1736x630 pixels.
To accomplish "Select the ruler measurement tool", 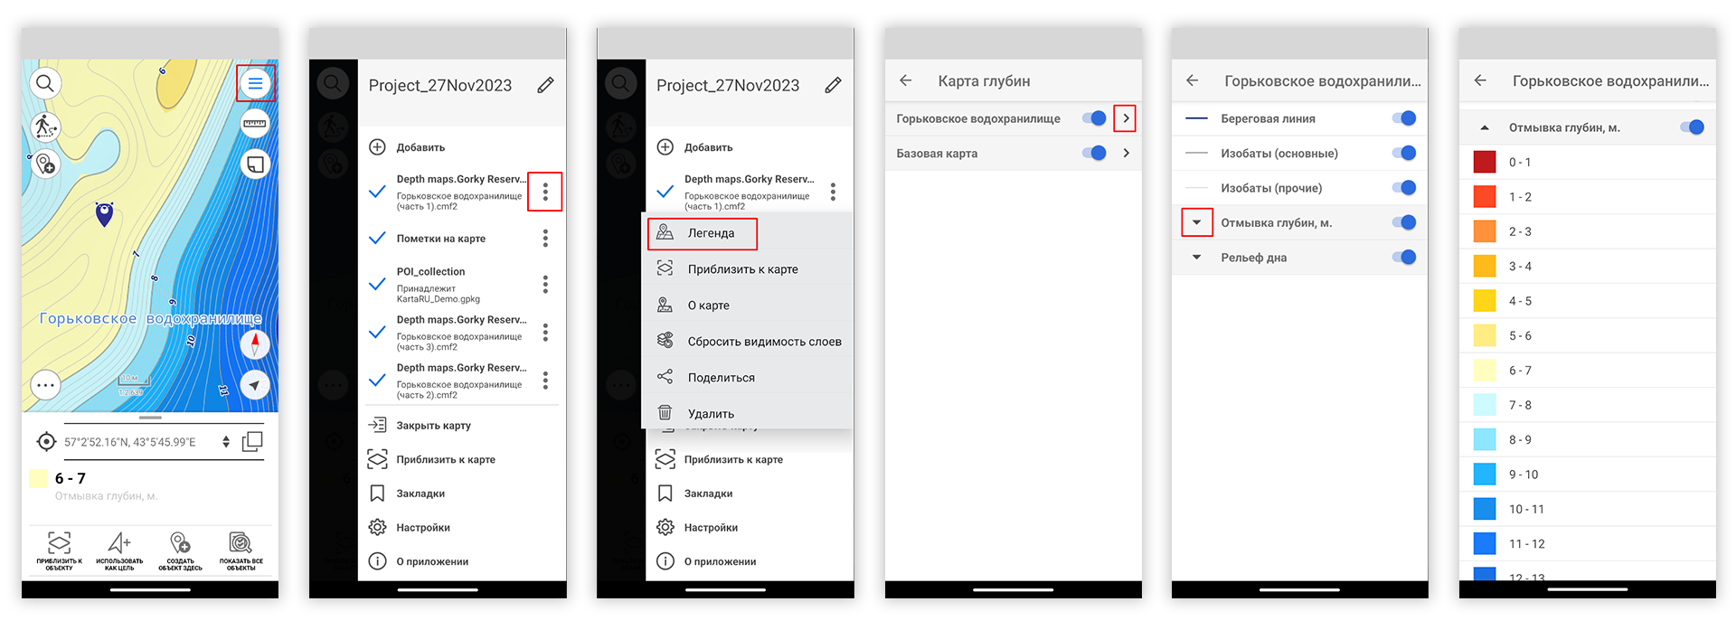I will point(255,124).
